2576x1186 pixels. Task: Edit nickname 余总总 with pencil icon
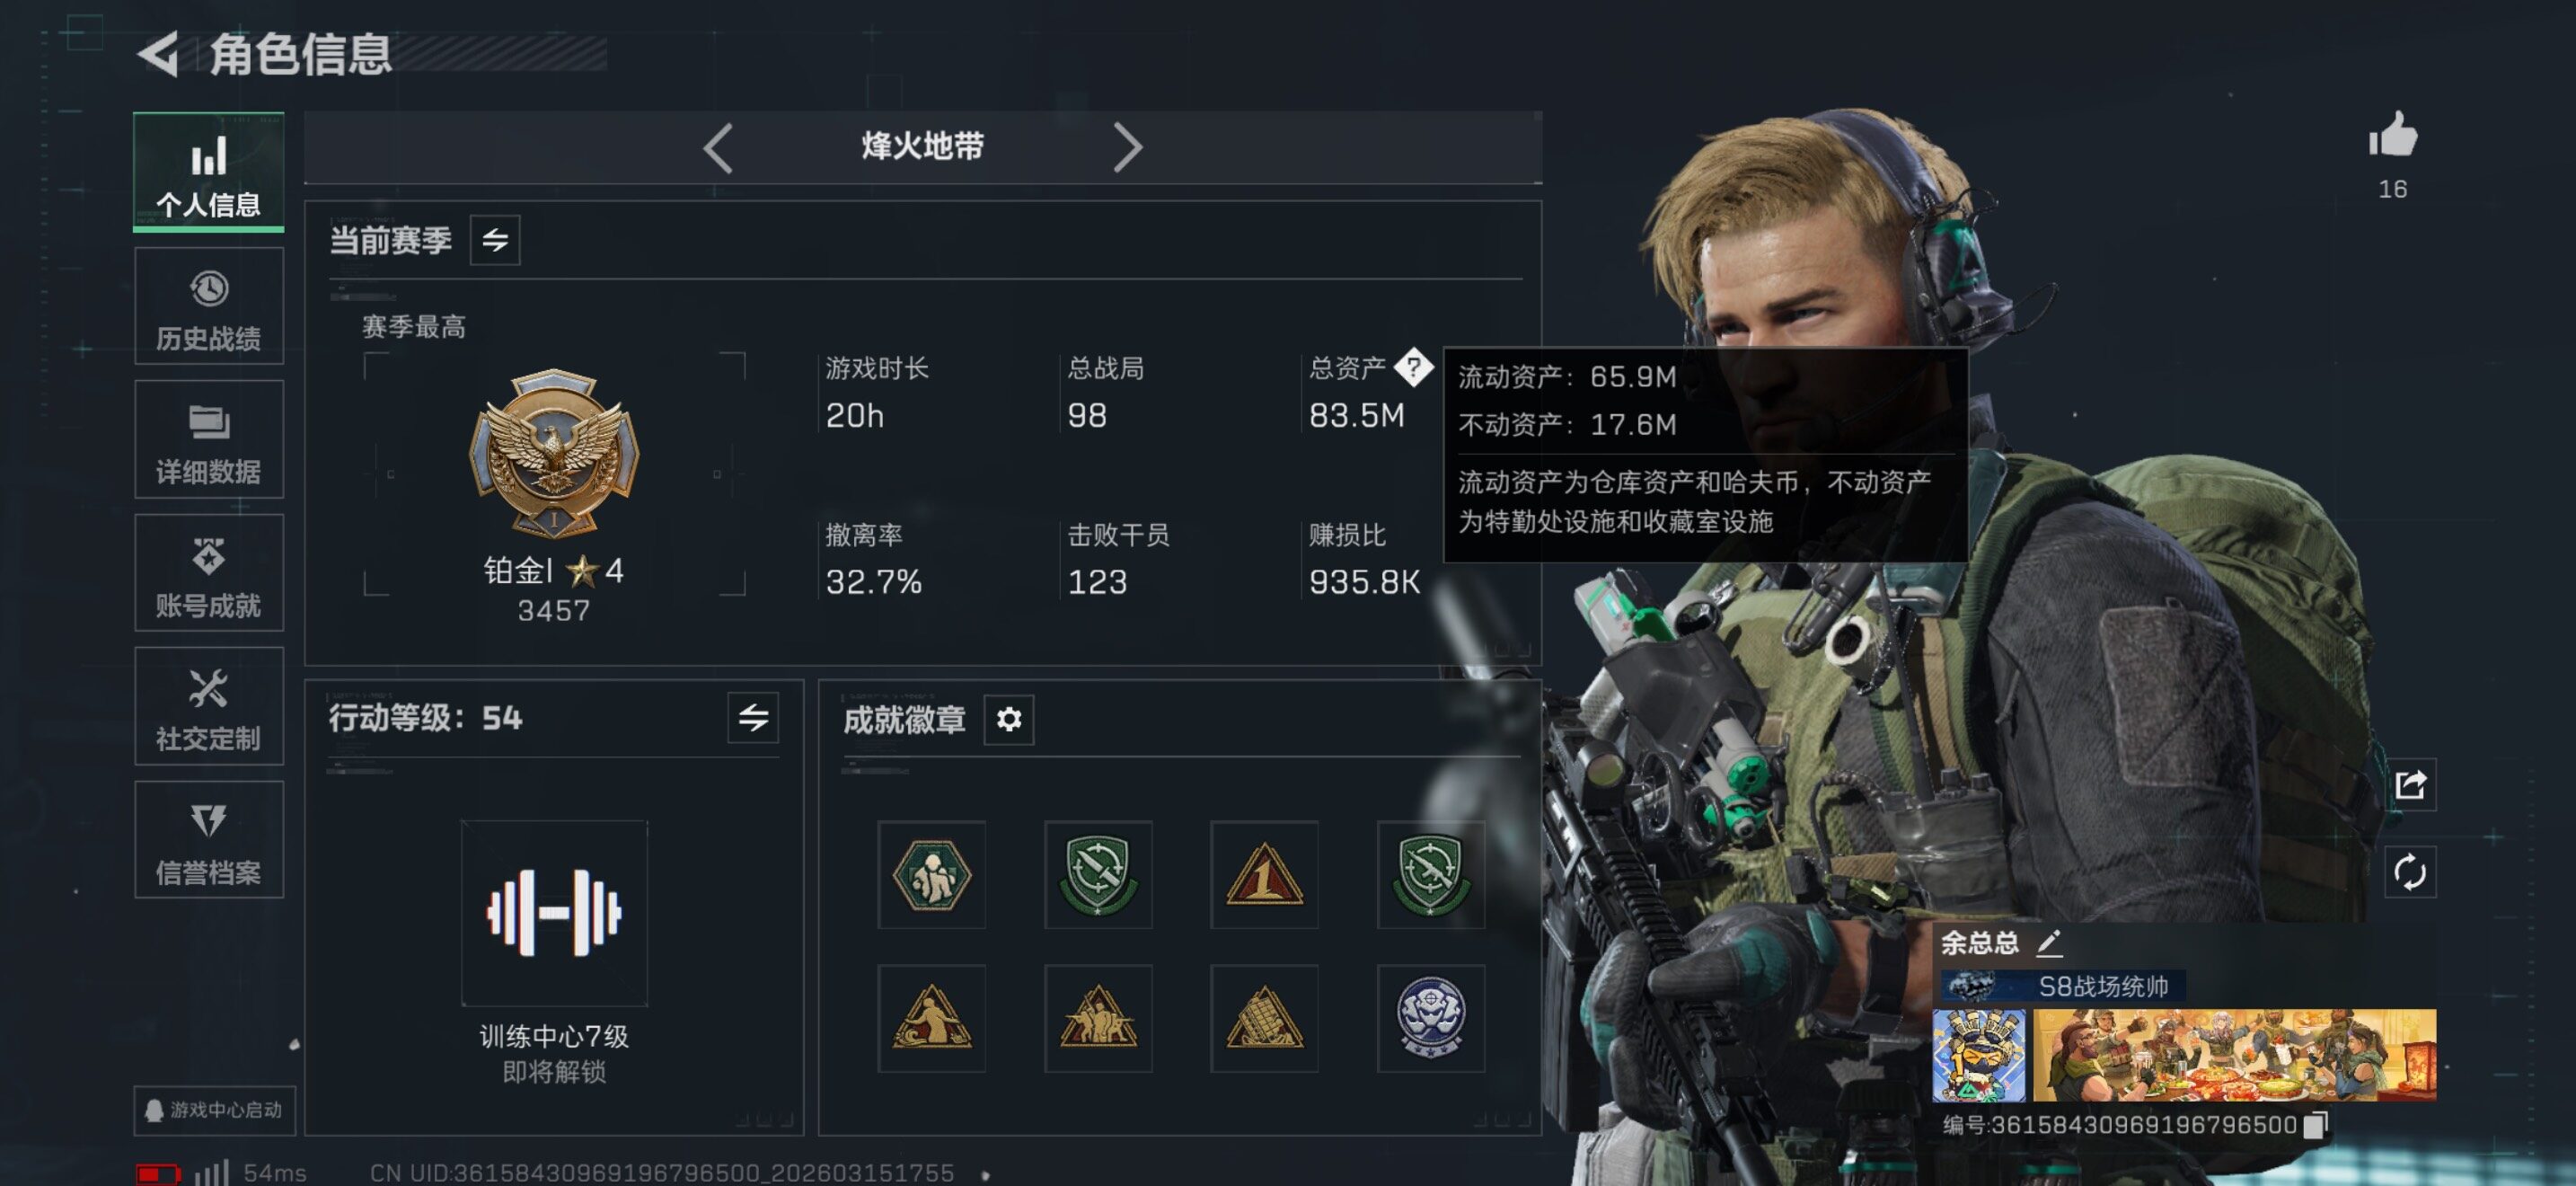coord(2049,942)
